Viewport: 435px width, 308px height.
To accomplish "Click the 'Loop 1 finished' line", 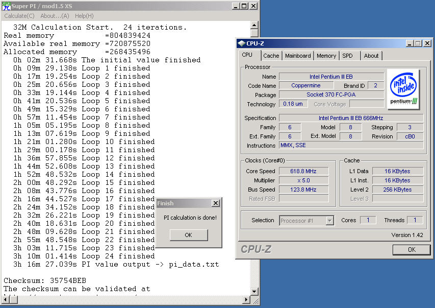I will click(82, 68).
